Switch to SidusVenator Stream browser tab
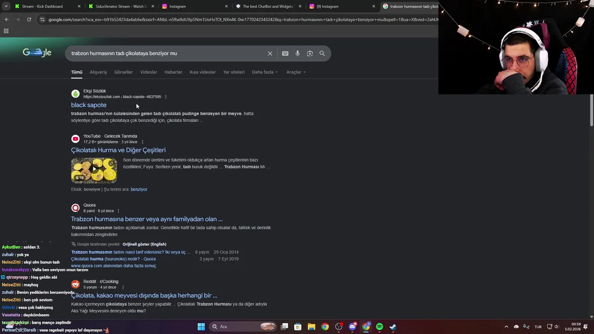 tap(121, 6)
